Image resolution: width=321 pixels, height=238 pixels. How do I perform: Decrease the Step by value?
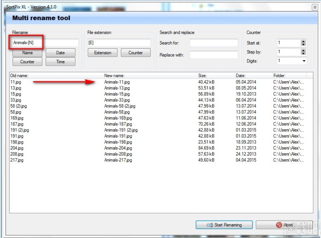pos(303,53)
